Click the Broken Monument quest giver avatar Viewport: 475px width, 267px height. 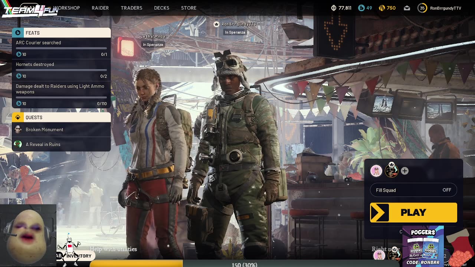click(18, 129)
